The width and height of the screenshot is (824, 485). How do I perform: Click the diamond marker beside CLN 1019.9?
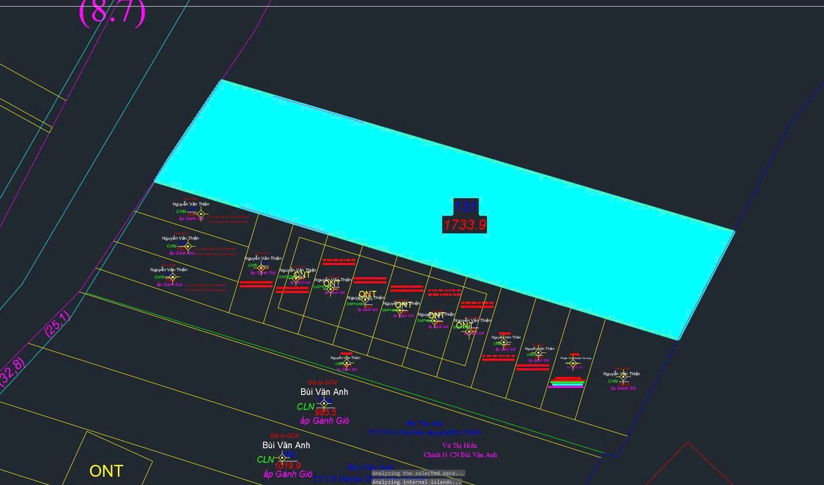tap(282, 457)
